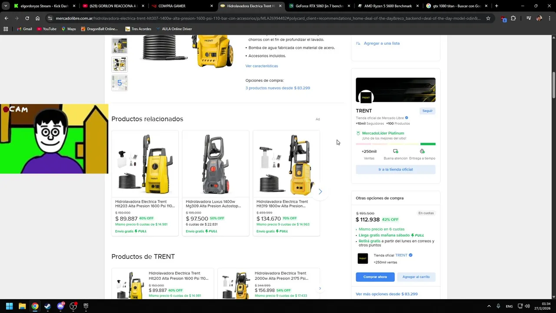The width and height of the screenshot is (556, 313).
Task: Open the Maps bookmark
Action: [69, 29]
